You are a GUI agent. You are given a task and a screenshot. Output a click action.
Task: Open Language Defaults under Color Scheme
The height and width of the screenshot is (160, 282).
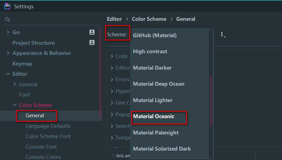(48, 126)
